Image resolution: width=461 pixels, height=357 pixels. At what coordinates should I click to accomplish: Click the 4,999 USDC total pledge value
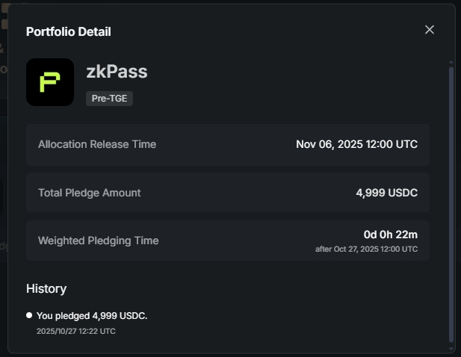click(386, 193)
